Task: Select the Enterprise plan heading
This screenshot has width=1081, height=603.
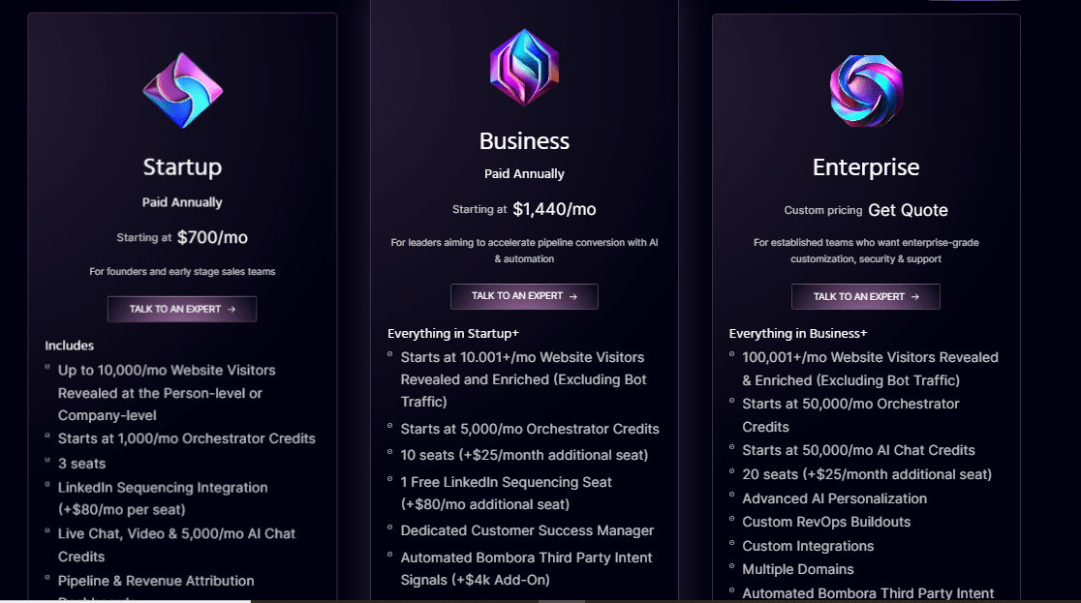Action: pos(866,166)
